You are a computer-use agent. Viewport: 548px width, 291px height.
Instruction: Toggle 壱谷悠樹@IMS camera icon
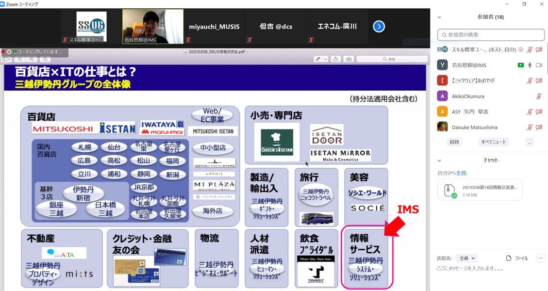539,65
